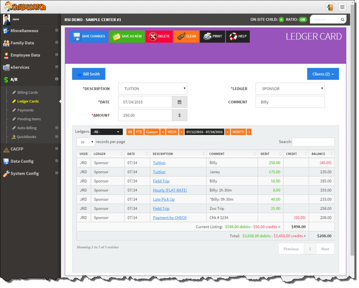Click the 07/12/2015 - 07/18/2015 date range
Image resolution: width=359 pixels, height=288 pixels.
pyautogui.click(x=204, y=132)
